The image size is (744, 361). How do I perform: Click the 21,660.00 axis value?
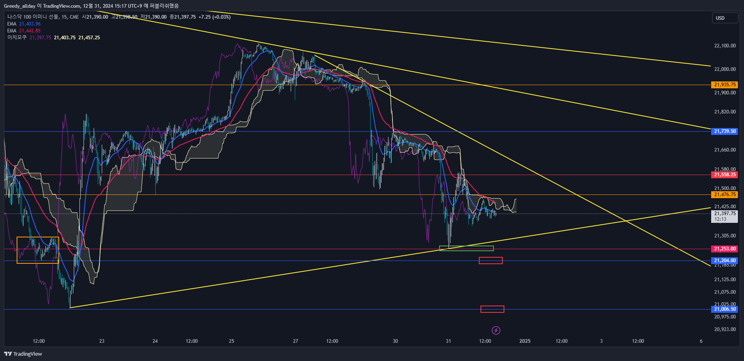(x=725, y=150)
